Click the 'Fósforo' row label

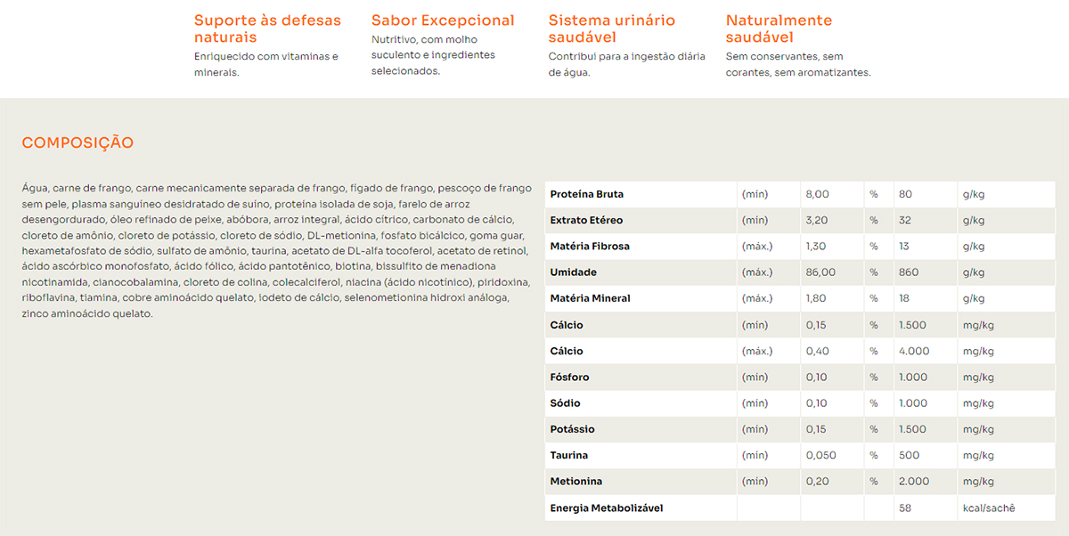point(569,378)
